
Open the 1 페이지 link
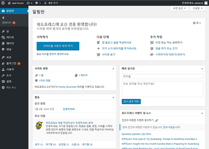click(x=83, y=76)
